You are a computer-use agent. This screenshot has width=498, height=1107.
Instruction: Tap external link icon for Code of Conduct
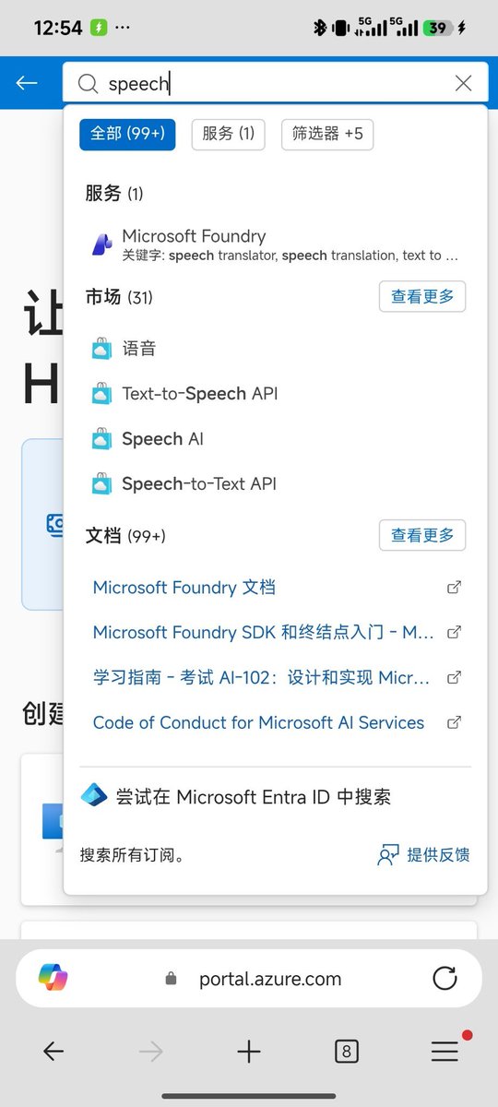[454, 722]
